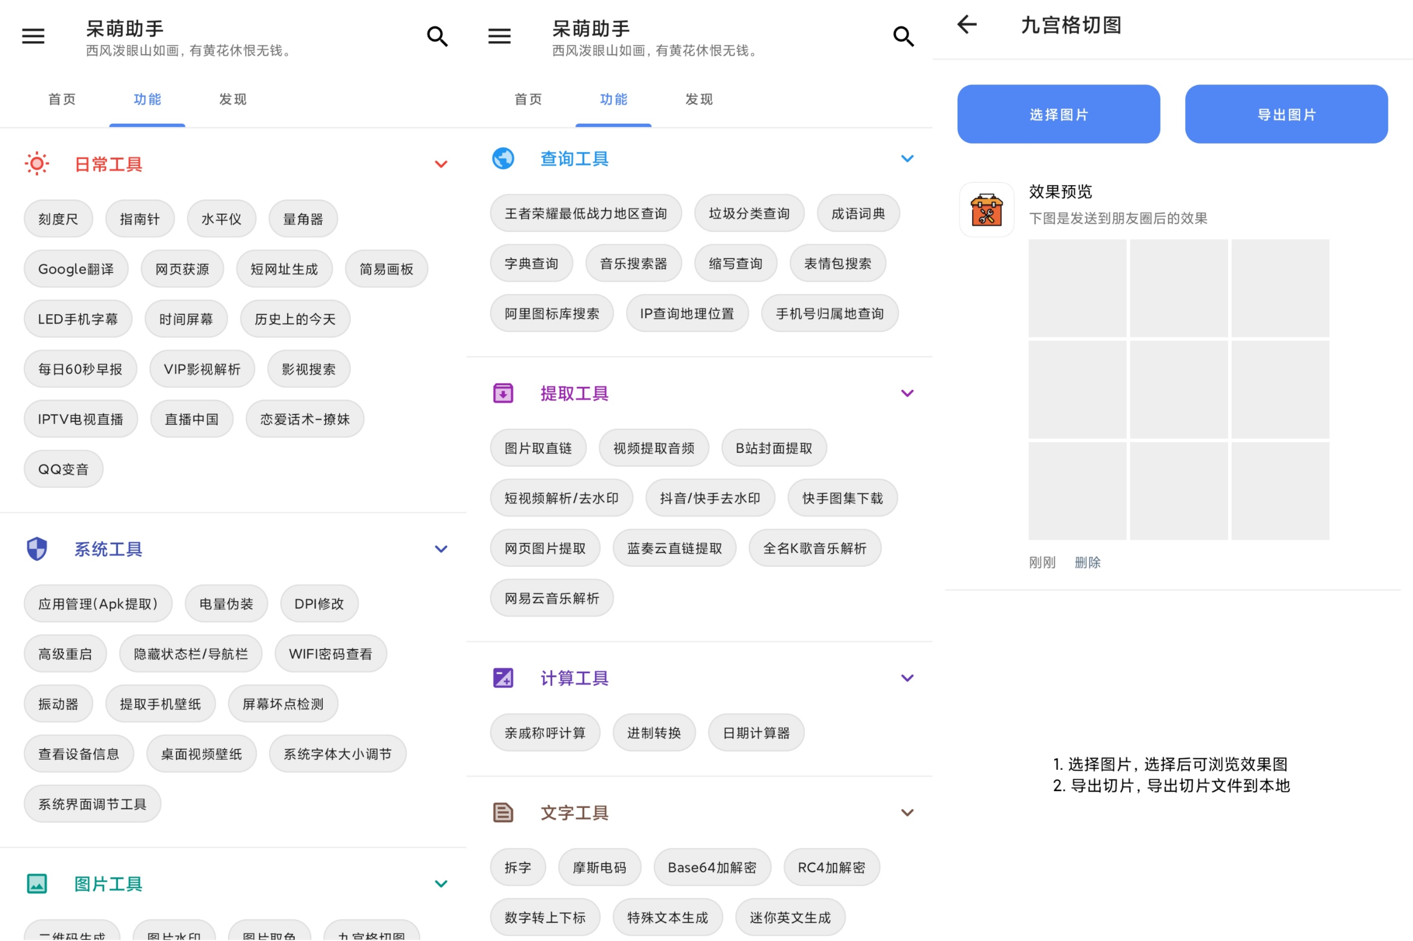Switch to the 首页 tab
Image resolution: width=1413 pixels, height=941 pixels.
[x=62, y=99]
